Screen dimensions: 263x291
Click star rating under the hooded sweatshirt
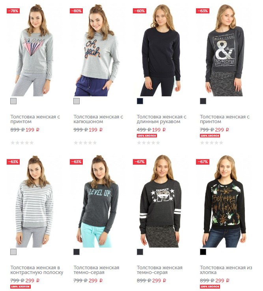tap(85, 143)
